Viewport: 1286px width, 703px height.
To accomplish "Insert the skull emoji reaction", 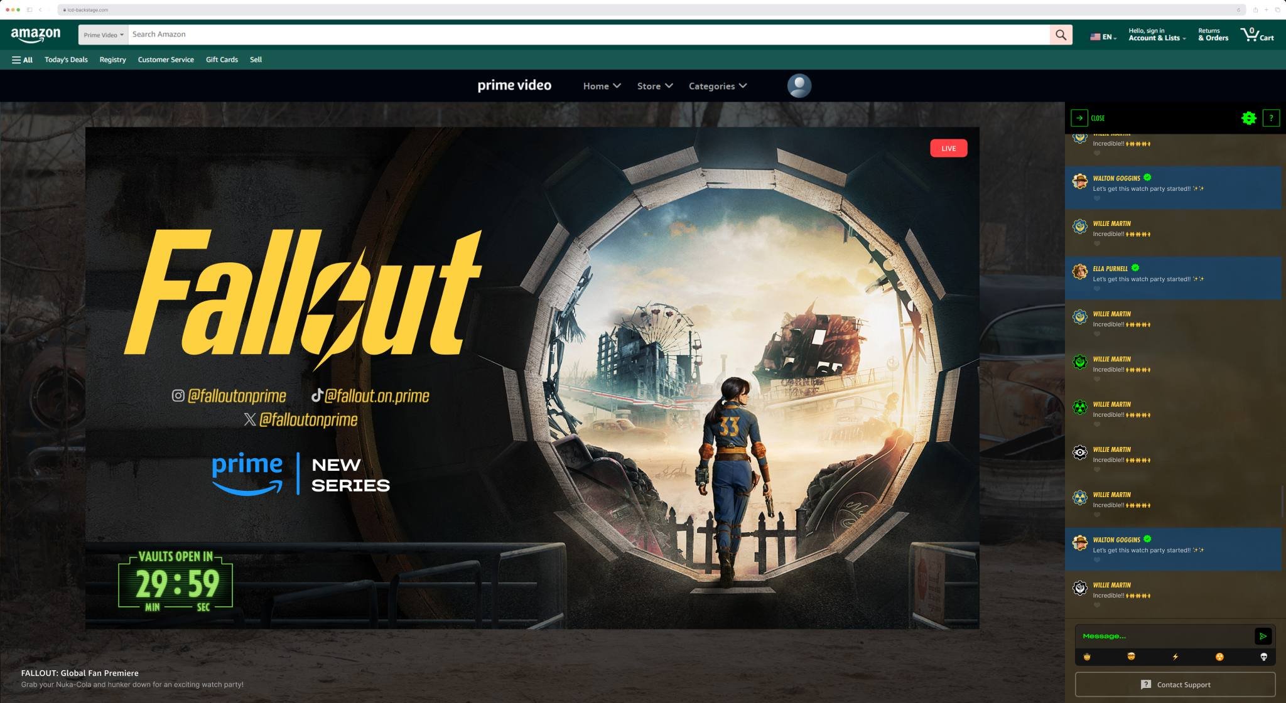I will (x=1263, y=657).
